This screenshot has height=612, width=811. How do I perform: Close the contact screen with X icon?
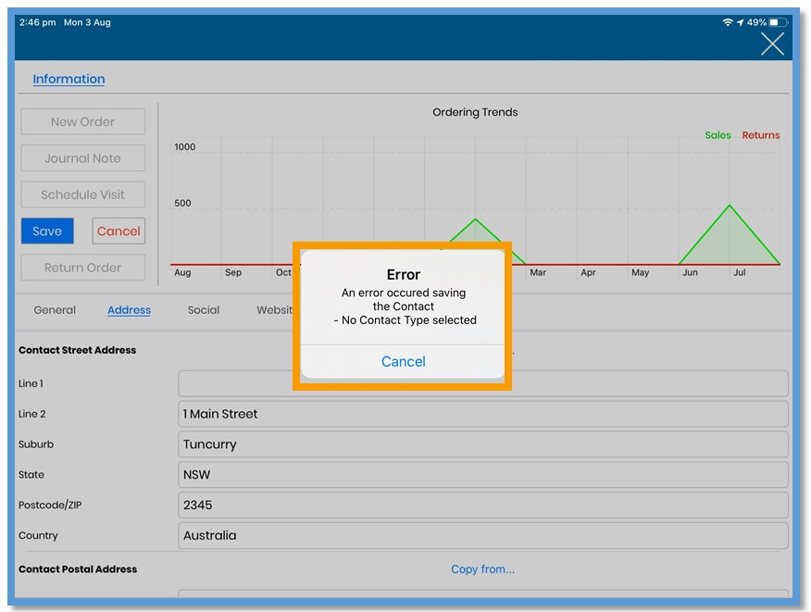pyautogui.click(x=772, y=44)
